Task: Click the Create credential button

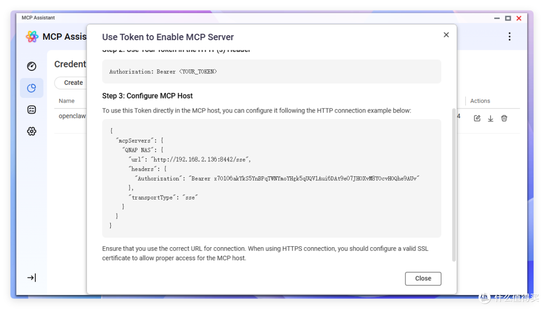Action: [x=71, y=83]
